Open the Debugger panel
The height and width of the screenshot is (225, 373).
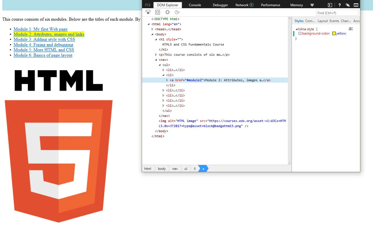coord(220,5)
